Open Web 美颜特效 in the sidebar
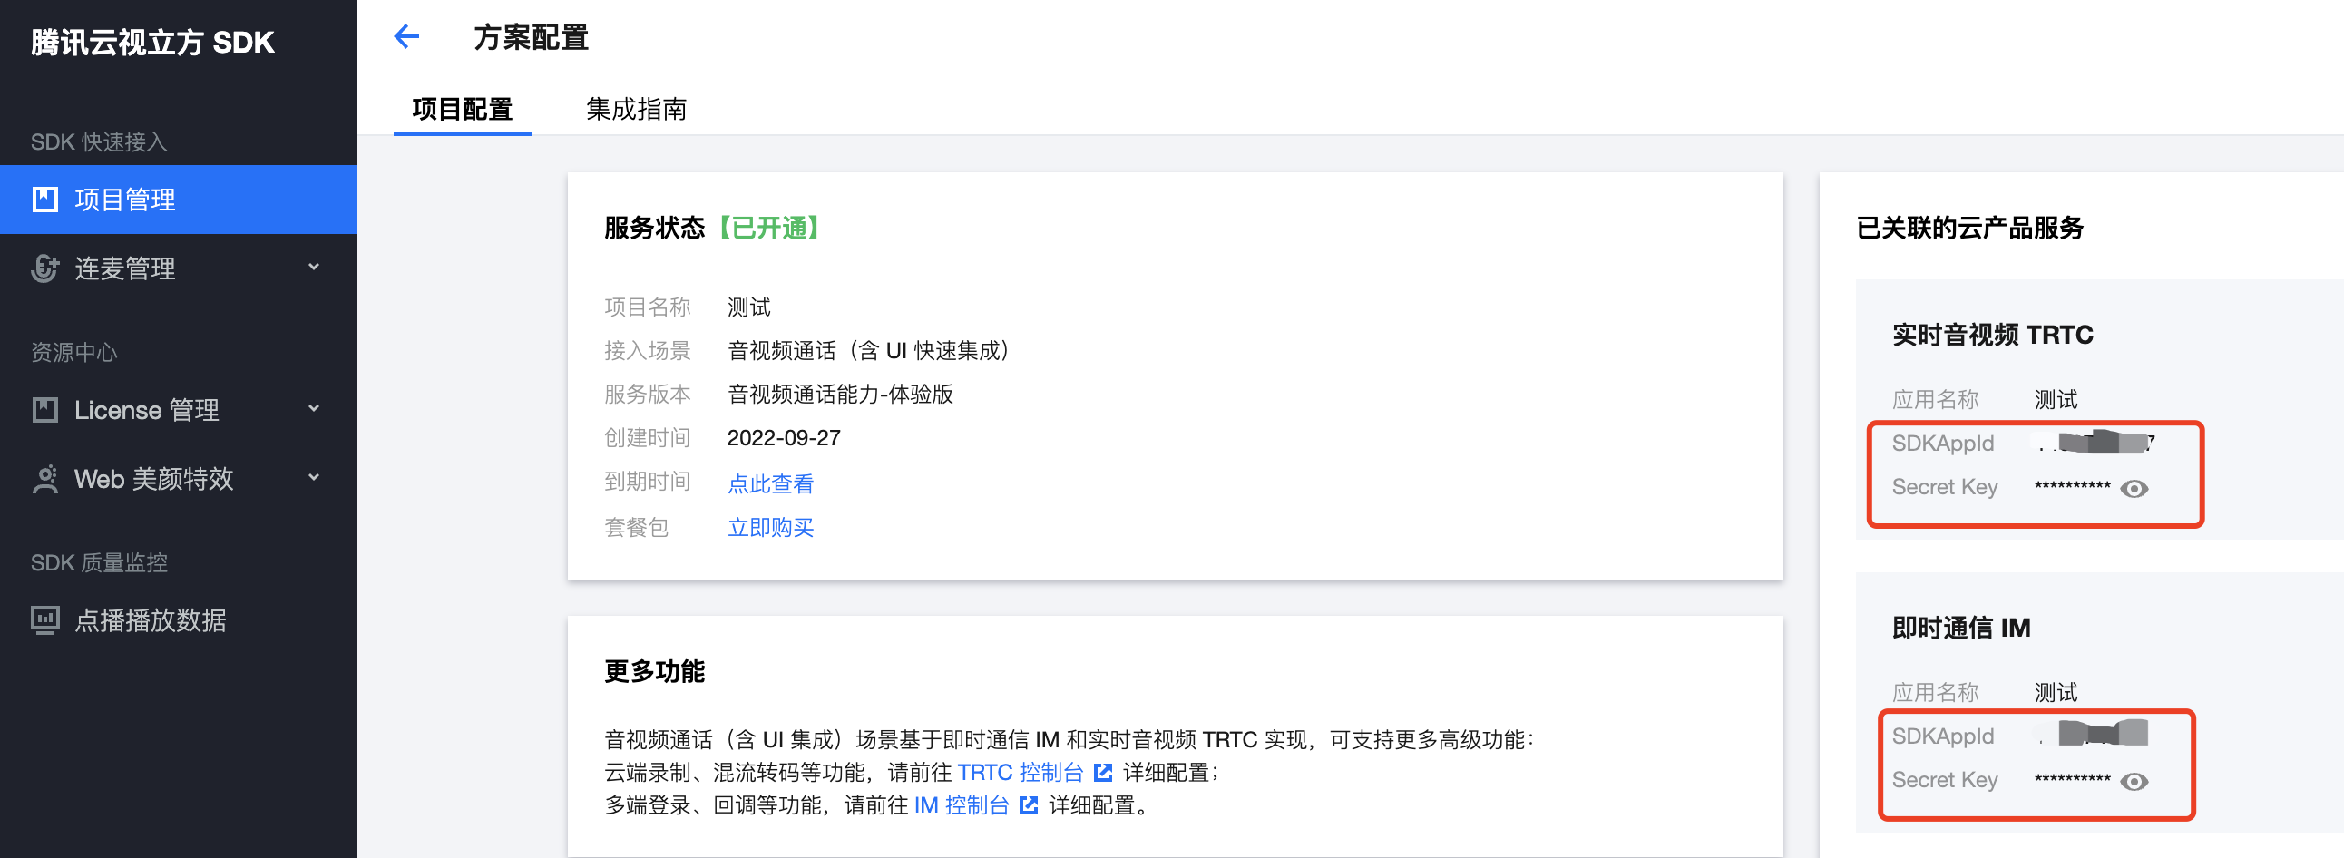2344x858 pixels. [179, 479]
